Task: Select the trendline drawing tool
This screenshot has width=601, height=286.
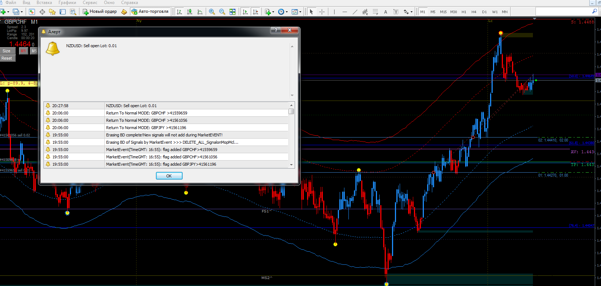Action: [x=355, y=12]
